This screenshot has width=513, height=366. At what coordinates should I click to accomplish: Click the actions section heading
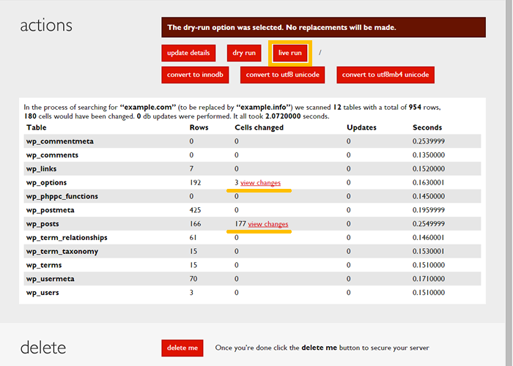46,26
